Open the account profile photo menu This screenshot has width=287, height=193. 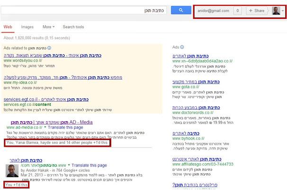click(276, 10)
